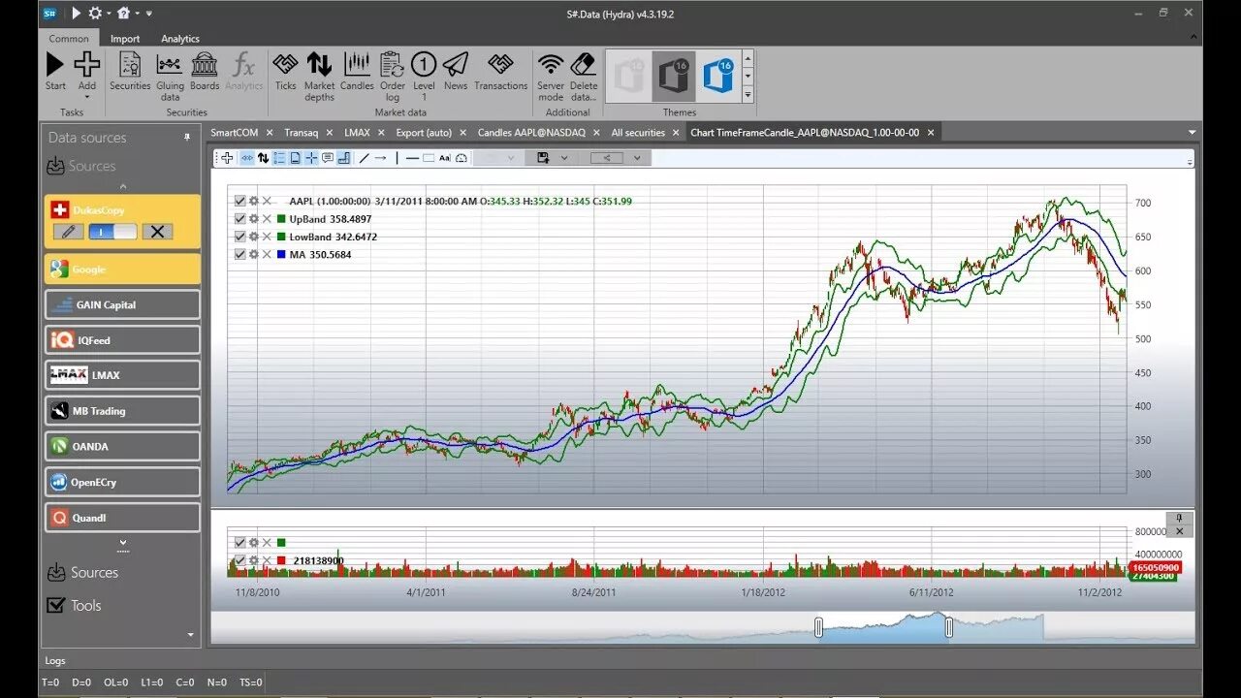Open the Candles AAPL@NASDAQ tab
The width and height of the screenshot is (1241, 698).
531,133
